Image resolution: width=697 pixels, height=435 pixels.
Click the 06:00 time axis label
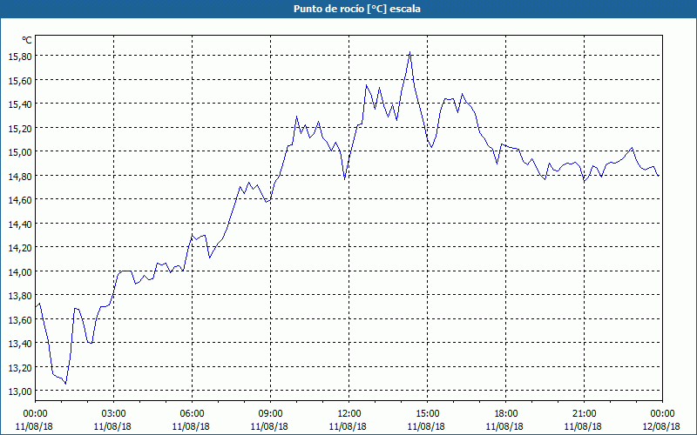coord(192,414)
